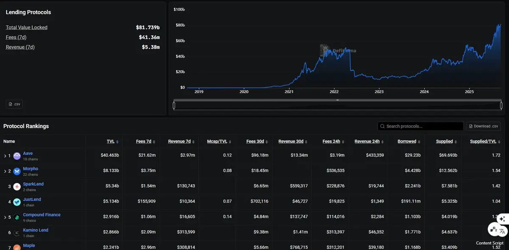Click JustLend Borrowed value $191.11m
The image size is (509, 250).
(411, 202)
